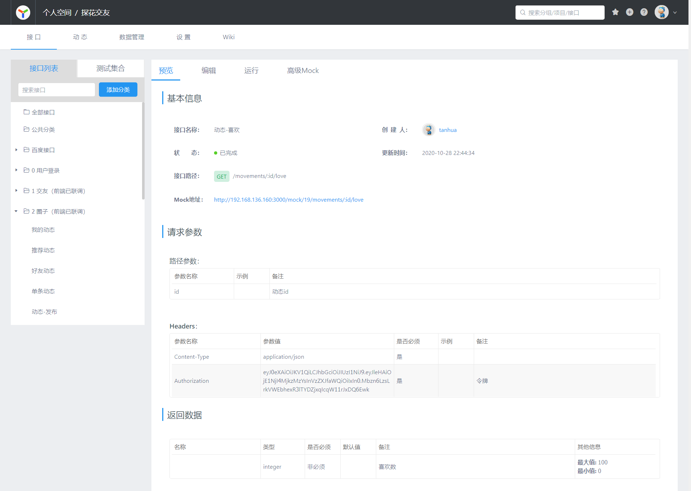The image size is (691, 491).
Task: Click the /movements/:id/love path text
Action: (260, 176)
